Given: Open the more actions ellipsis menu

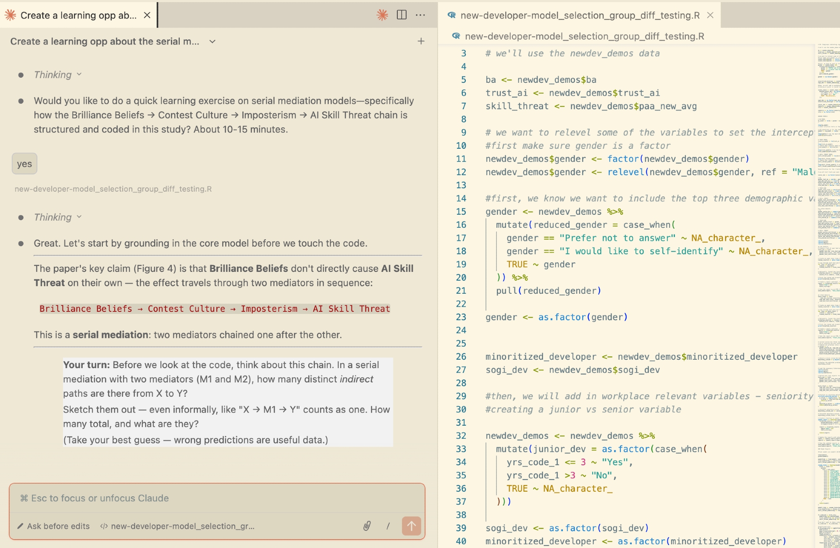Looking at the screenshot, I should [420, 15].
